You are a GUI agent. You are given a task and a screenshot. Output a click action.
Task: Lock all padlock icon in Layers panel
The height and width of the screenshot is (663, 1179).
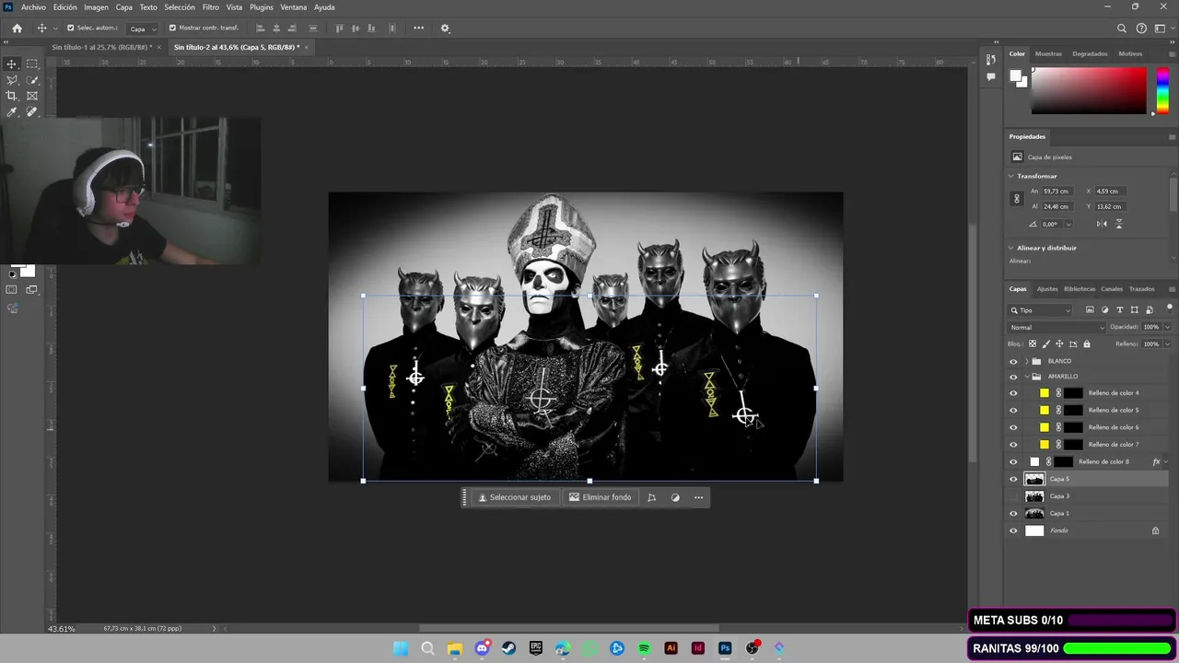[1087, 343]
